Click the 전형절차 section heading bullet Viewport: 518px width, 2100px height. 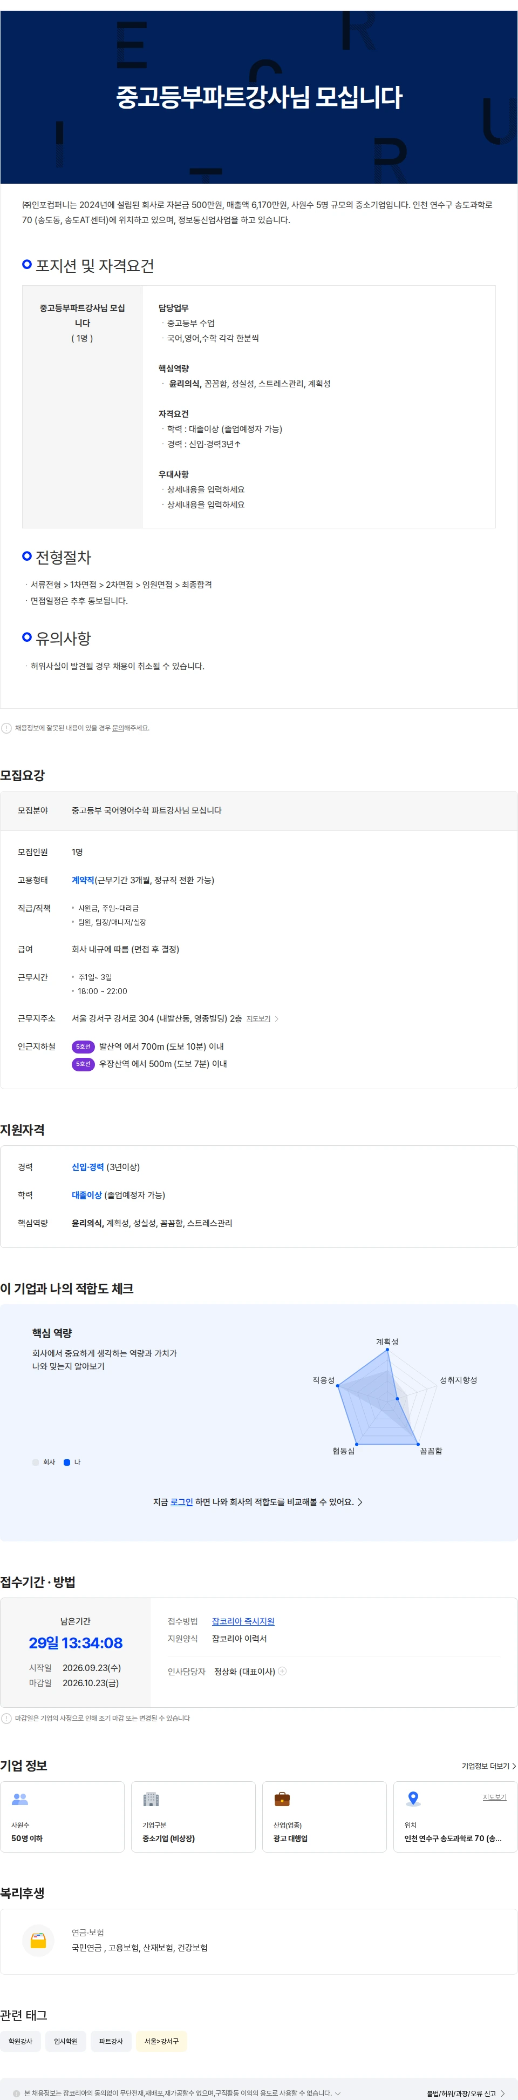27,556
